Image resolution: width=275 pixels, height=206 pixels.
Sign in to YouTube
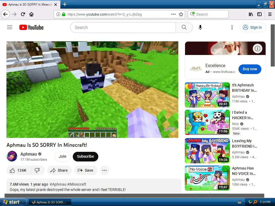coord(253,27)
